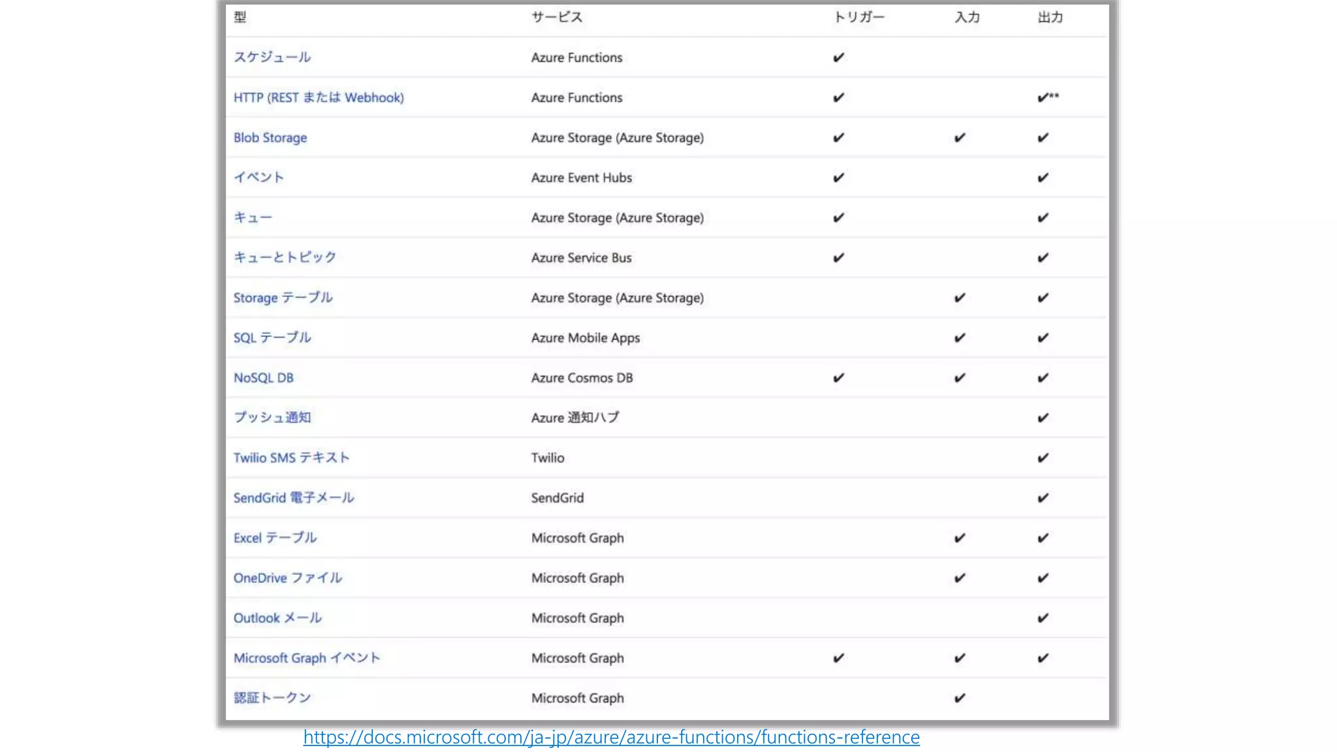This screenshot has height=752, width=1337.
Task: Follow the docs.microsoft.com functions-reference URL
Action: [x=612, y=738]
